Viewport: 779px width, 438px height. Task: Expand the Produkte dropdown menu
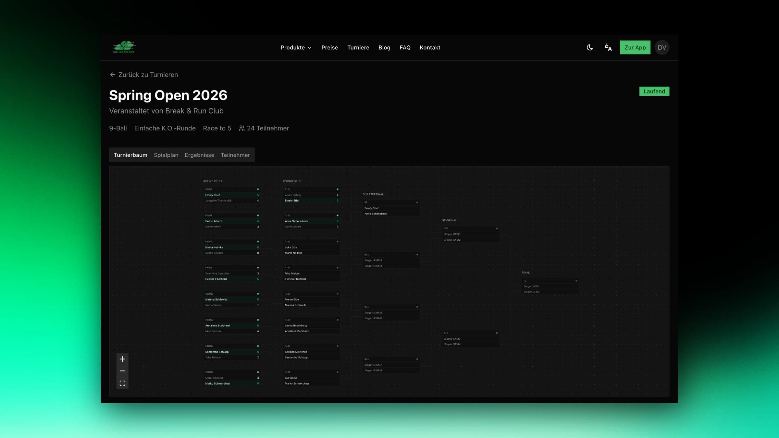coord(296,47)
